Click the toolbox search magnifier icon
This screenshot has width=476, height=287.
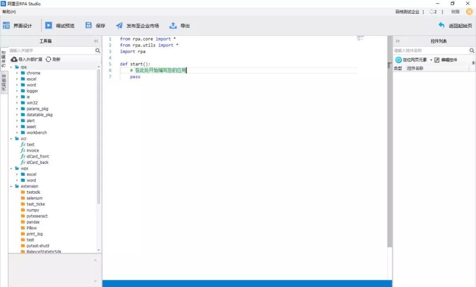point(98,50)
